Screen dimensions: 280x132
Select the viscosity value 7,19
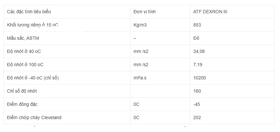(x=198, y=65)
